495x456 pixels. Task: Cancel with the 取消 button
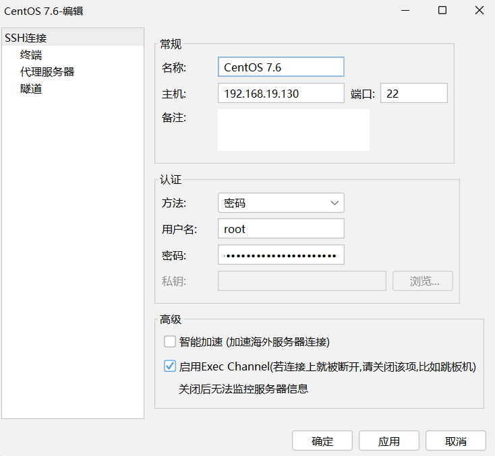coord(455,441)
